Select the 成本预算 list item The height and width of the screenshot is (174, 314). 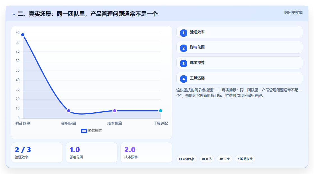(x=239, y=63)
